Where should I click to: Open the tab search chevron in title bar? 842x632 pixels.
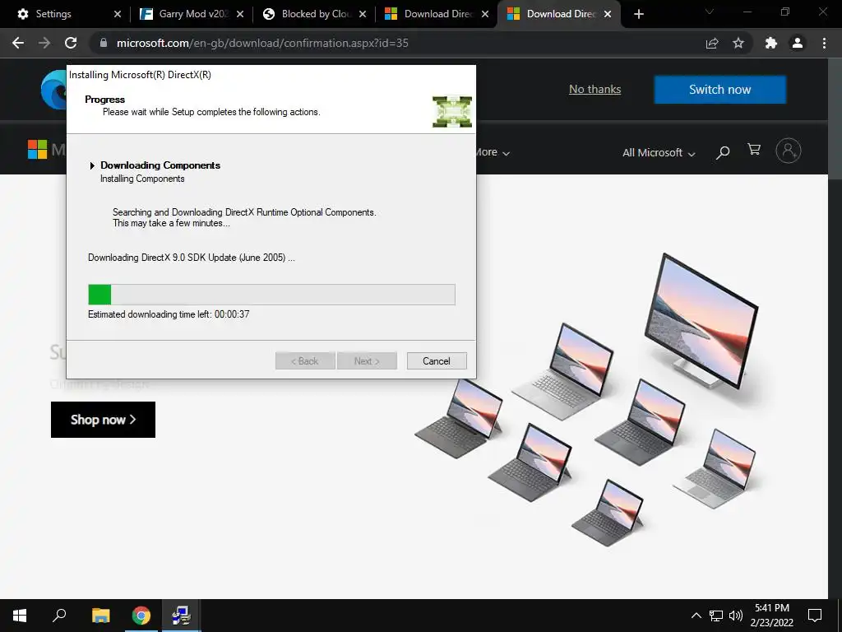(710, 12)
